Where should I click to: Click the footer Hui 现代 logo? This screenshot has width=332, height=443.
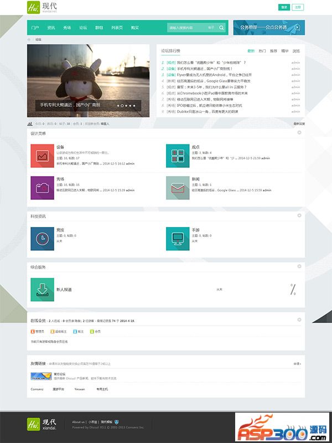[42, 424]
